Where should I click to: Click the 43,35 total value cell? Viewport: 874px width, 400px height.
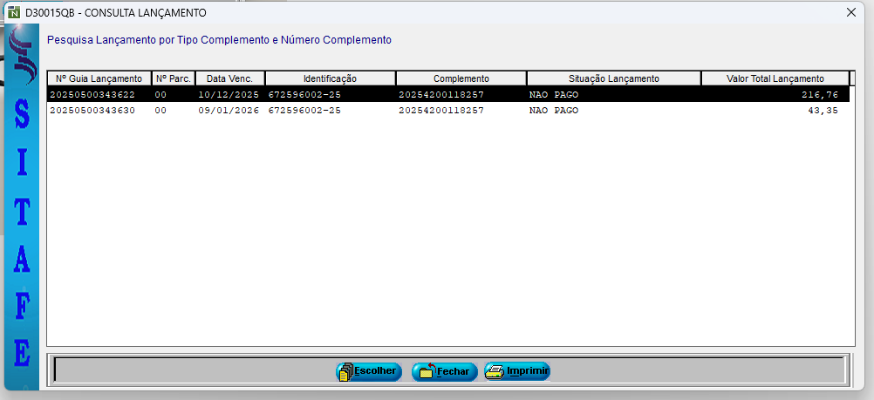click(823, 111)
